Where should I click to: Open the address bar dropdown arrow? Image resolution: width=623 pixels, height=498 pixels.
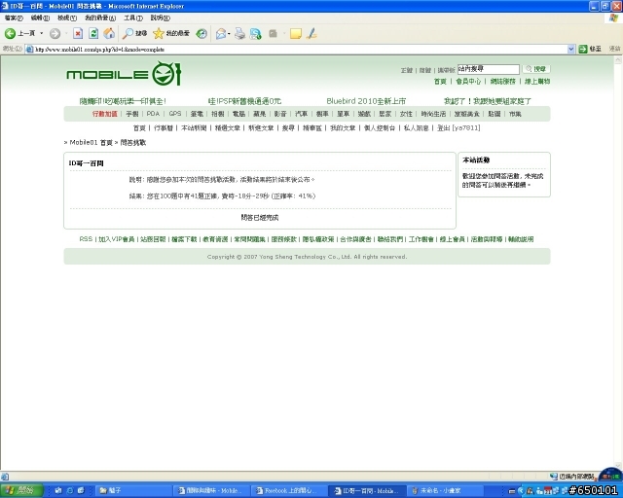571,50
